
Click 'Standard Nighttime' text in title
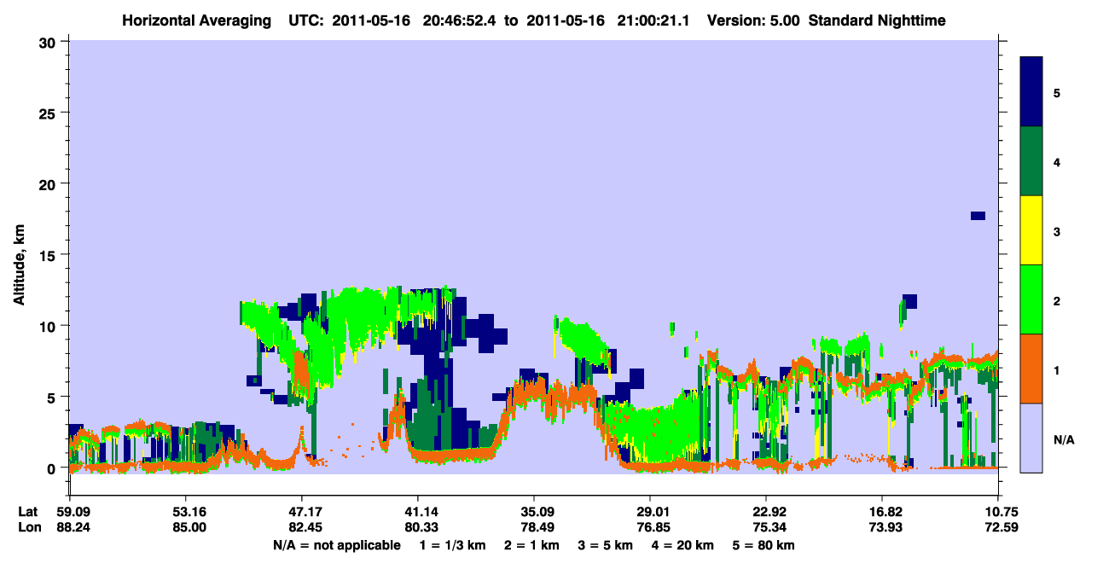pyautogui.click(x=876, y=20)
